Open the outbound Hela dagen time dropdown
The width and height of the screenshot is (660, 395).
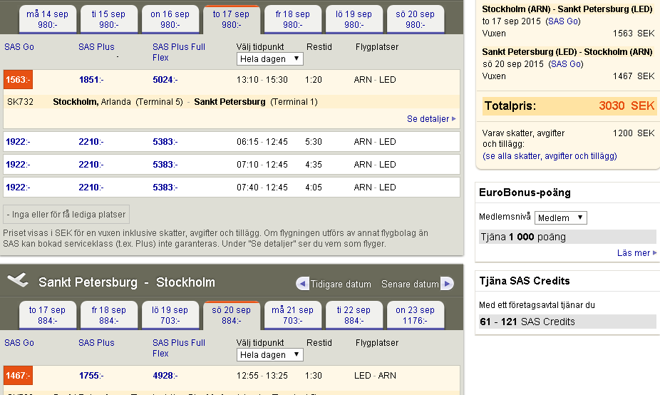pos(270,59)
